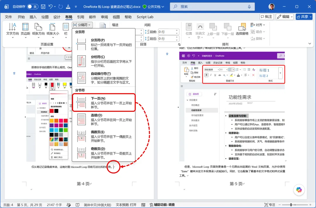Click the zoom in plus button
Screen dimensions: 316x208
[310, 205]
